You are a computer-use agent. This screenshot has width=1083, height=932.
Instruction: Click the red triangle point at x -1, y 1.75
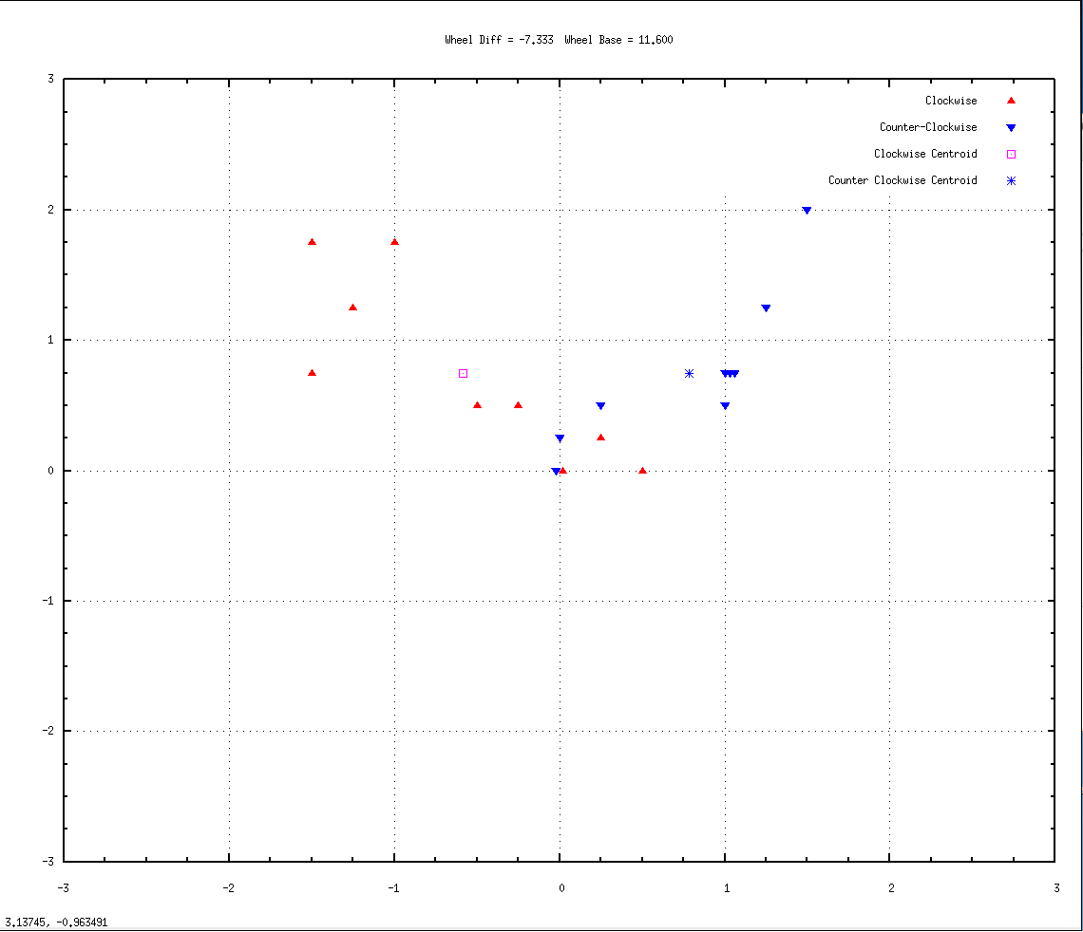click(x=394, y=241)
